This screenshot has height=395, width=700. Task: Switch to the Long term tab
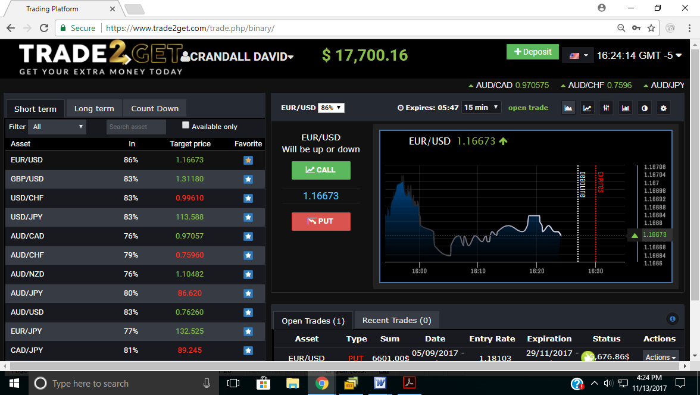tap(94, 108)
